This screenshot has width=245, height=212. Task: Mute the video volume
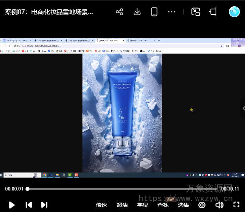pos(219,205)
